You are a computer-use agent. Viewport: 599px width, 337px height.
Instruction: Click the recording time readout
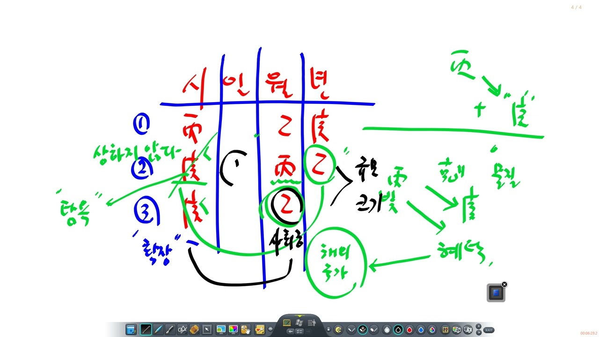tap(589, 333)
